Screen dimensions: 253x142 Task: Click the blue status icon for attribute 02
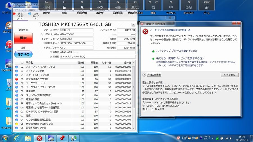17,67
